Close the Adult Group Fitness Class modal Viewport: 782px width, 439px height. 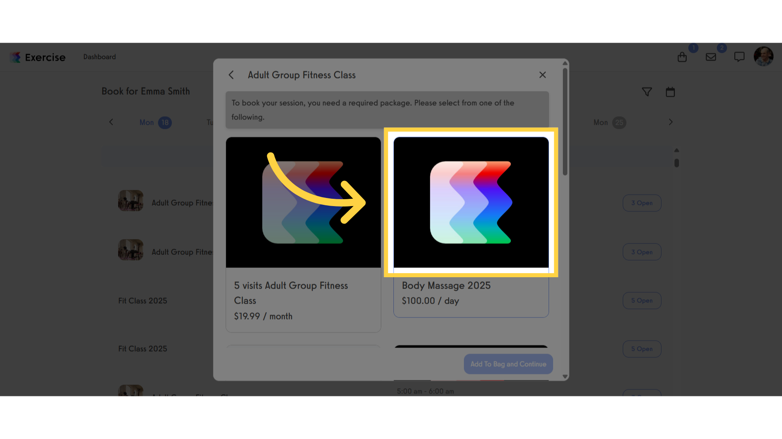[543, 75]
